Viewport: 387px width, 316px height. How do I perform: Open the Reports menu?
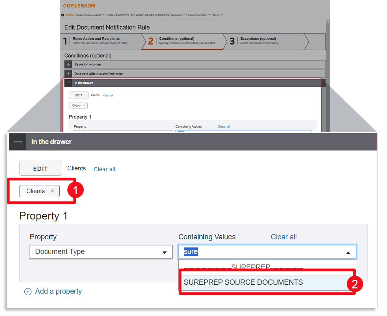click(178, 15)
